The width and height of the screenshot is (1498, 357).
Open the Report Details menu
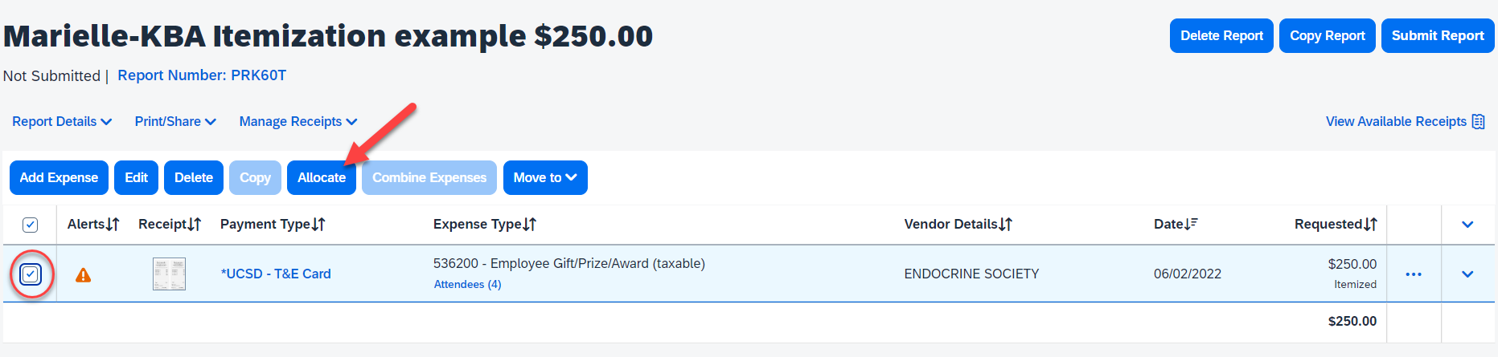pos(62,122)
